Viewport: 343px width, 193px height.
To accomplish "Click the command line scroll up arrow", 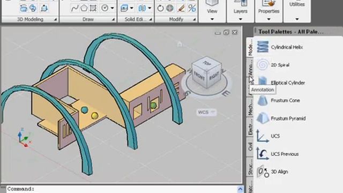I will [240, 189].
